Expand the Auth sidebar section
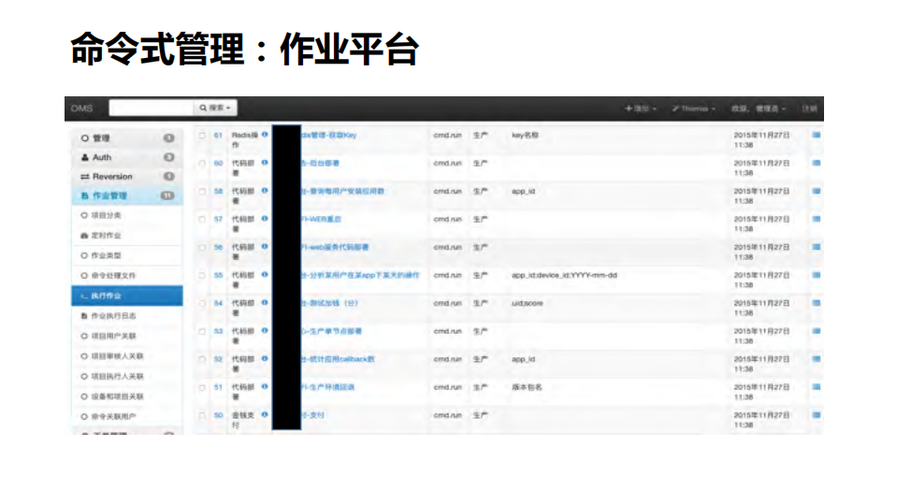The image size is (897, 504). coord(127,157)
